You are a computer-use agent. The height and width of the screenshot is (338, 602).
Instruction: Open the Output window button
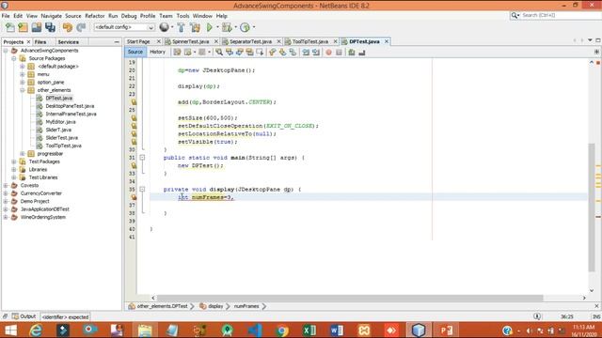tap(24, 316)
